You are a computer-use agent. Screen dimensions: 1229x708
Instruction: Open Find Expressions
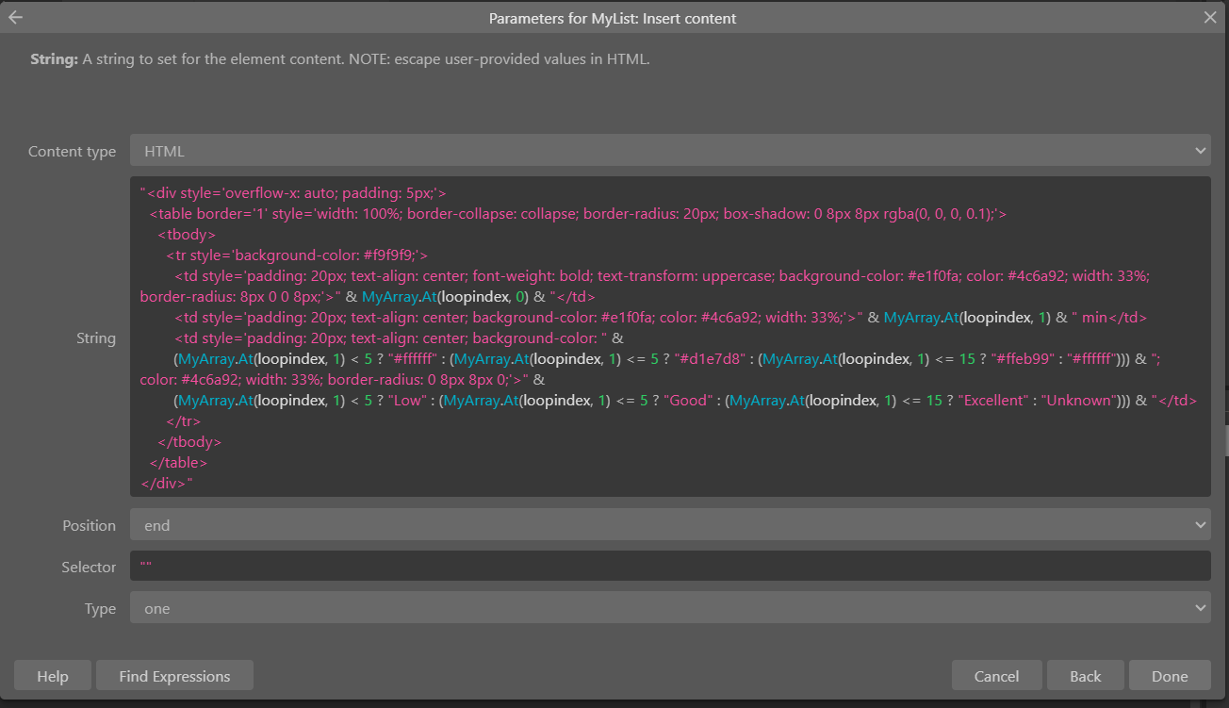174,676
